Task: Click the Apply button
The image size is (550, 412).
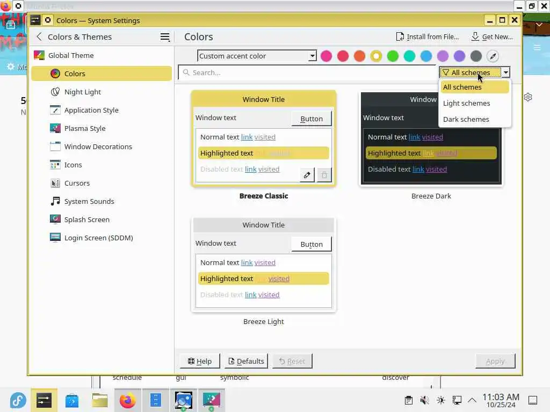Action: point(495,361)
